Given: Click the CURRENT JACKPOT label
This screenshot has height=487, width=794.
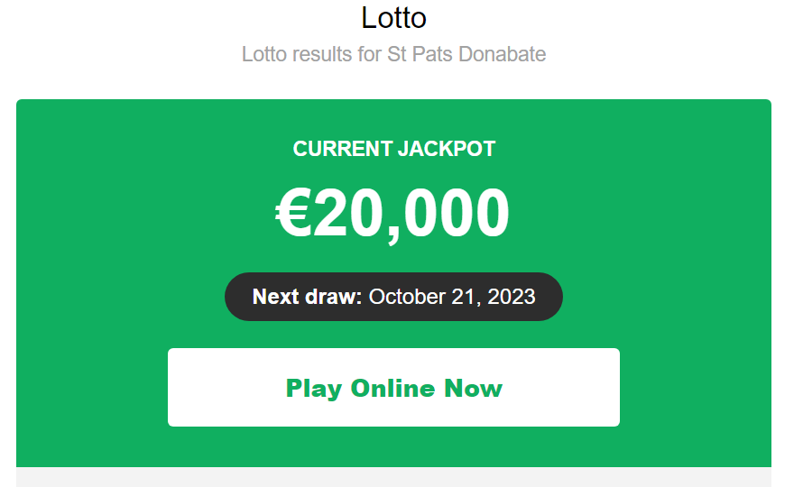Looking at the screenshot, I should [x=394, y=150].
